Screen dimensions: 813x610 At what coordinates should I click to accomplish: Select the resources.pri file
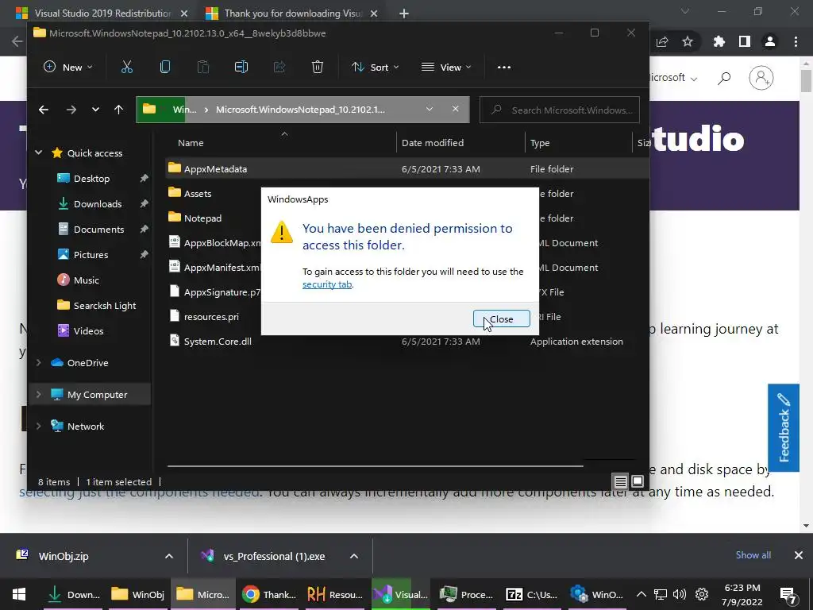pyautogui.click(x=211, y=316)
